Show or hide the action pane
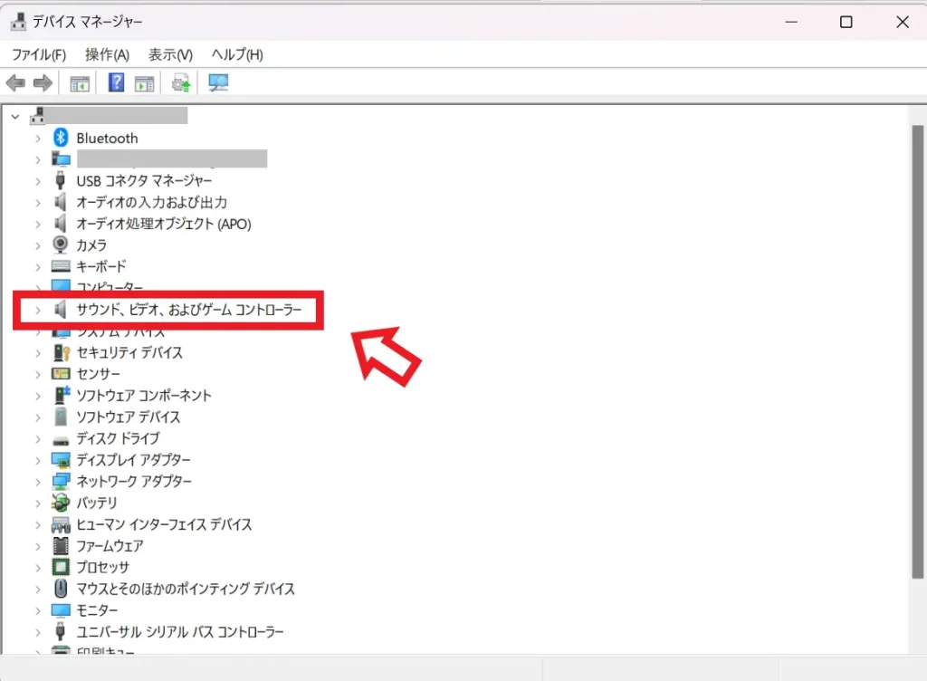 pyautogui.click(x=144, y=83)
